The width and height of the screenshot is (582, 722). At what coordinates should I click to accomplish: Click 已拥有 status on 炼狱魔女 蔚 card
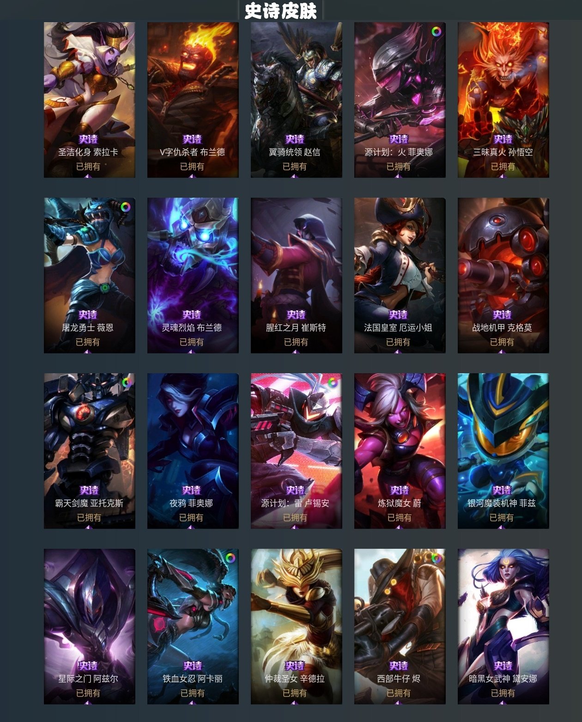(x=399, y=517)
